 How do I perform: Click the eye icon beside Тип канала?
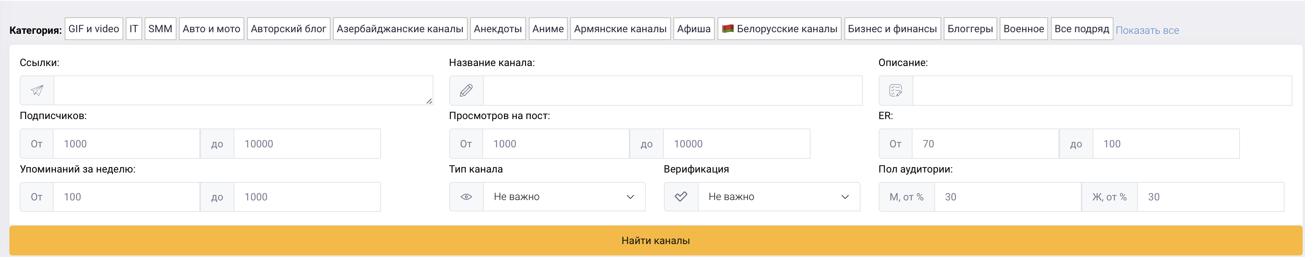tap(466, 197)
